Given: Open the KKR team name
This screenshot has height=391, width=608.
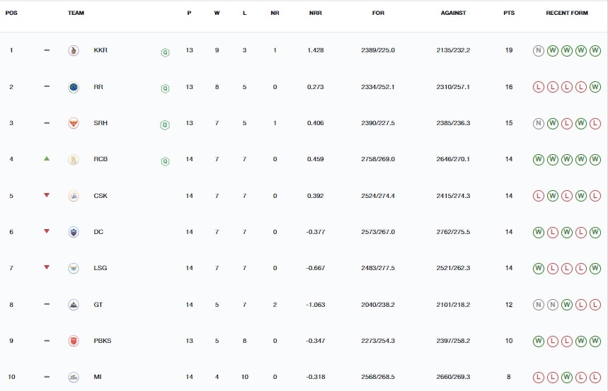Looking at the screenshot, I should 101,50.
